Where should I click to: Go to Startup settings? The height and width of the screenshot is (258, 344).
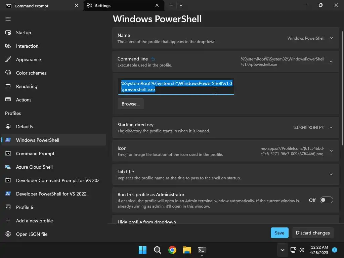[54, 33]
